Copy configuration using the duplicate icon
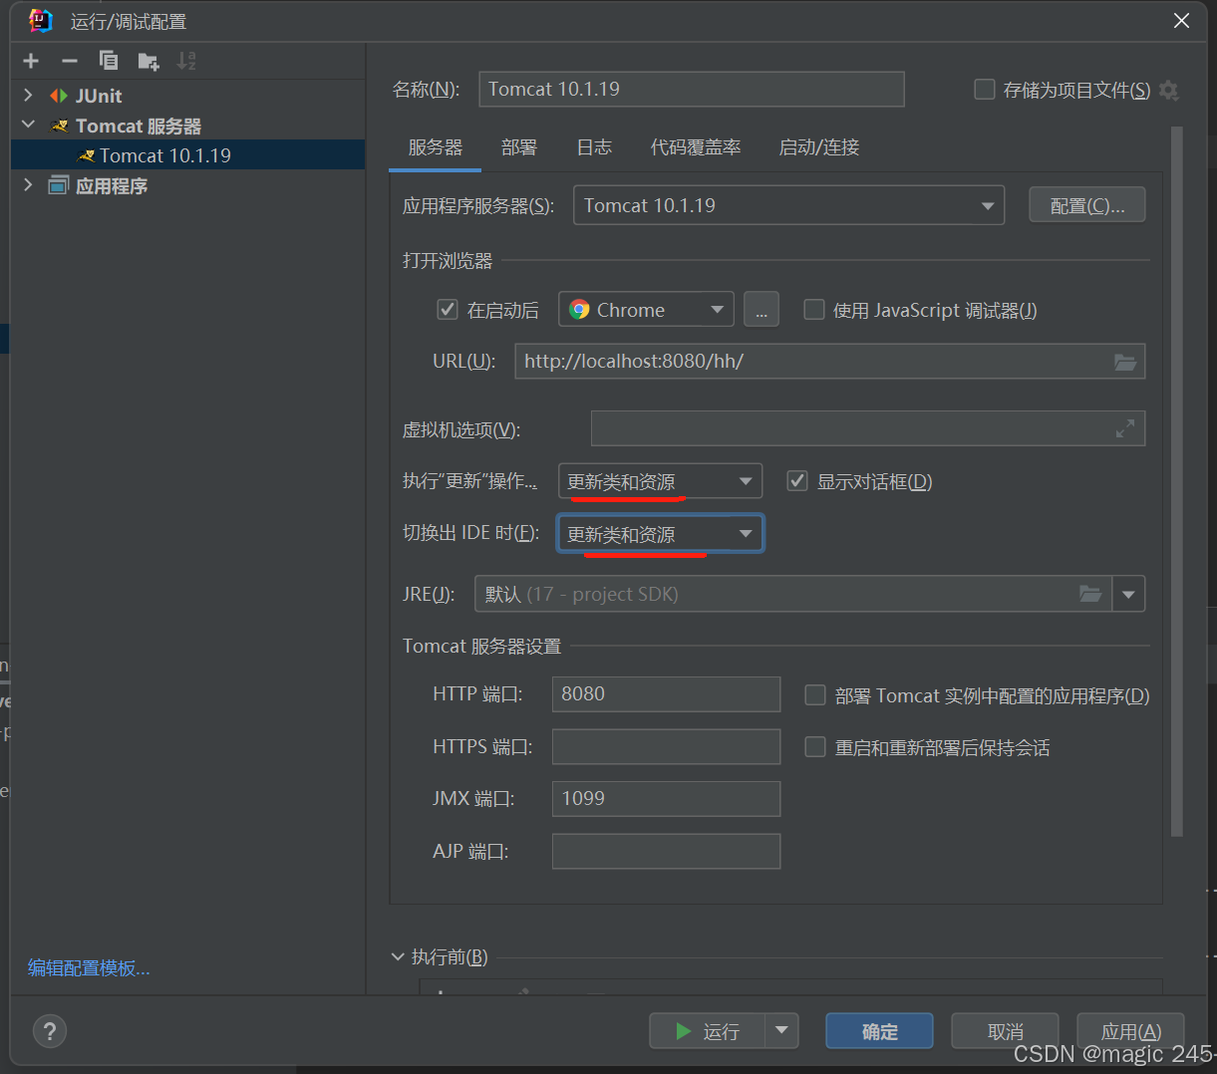The width and height of the screenshot is (1217, 1074). pyautogui.click(x=109, y=61)
